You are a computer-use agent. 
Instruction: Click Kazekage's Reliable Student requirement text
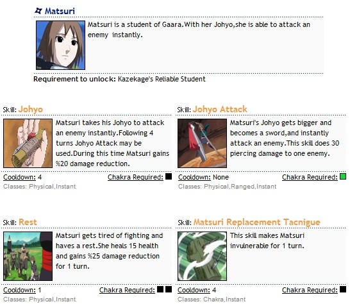162,79
